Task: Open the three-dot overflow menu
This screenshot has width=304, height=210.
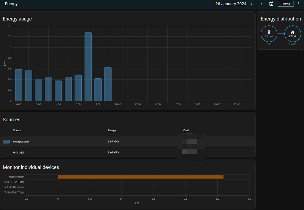Action: [x=299, y=4]
